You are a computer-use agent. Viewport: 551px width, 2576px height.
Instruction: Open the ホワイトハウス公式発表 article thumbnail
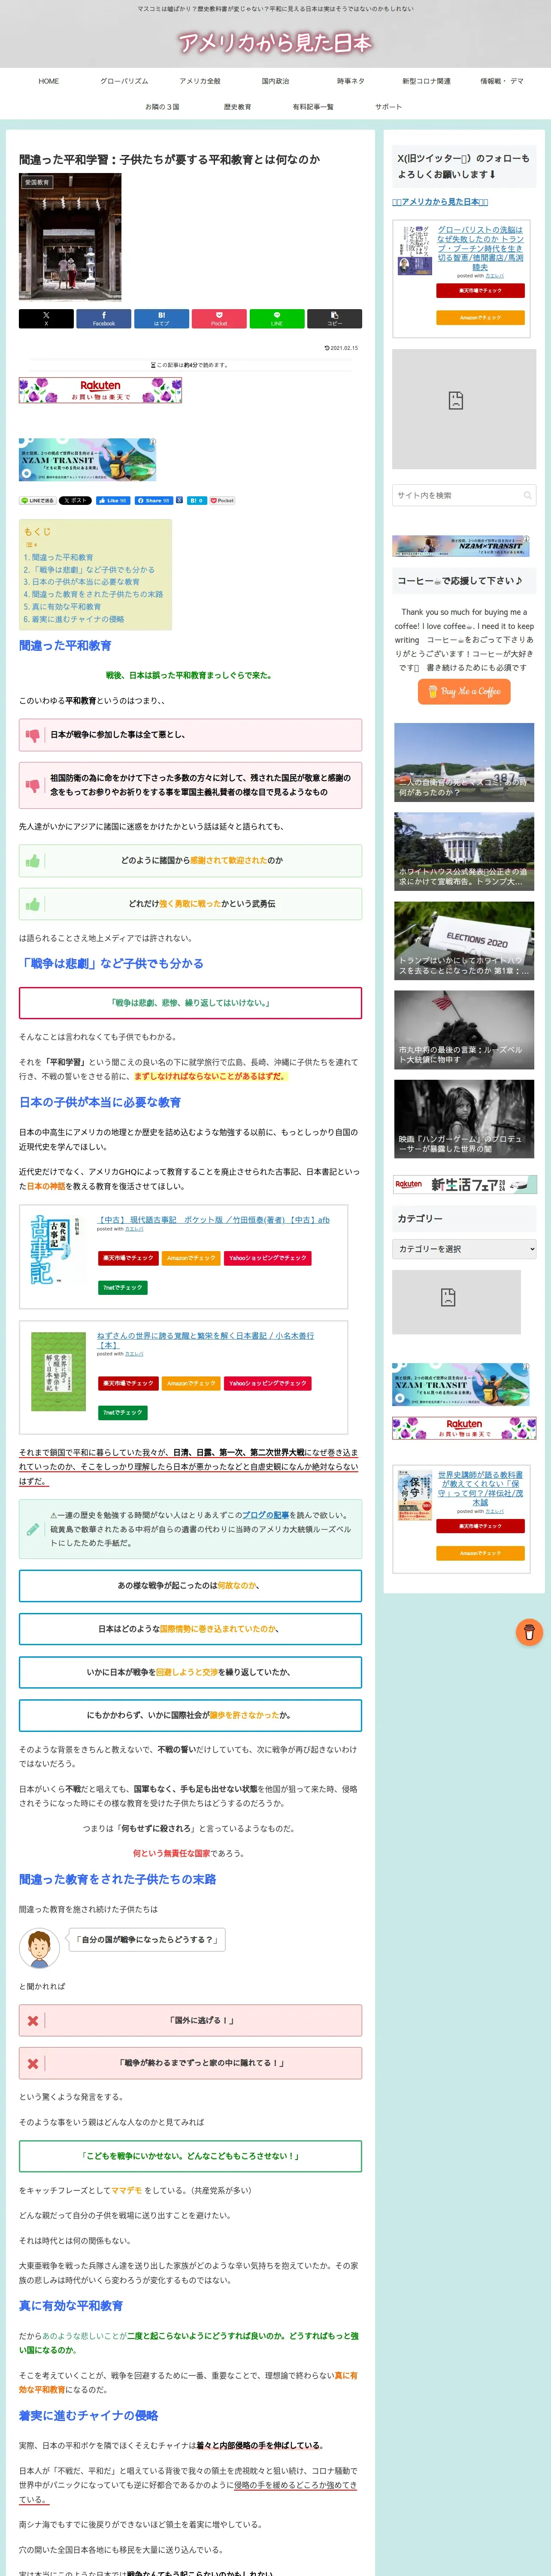464,851
